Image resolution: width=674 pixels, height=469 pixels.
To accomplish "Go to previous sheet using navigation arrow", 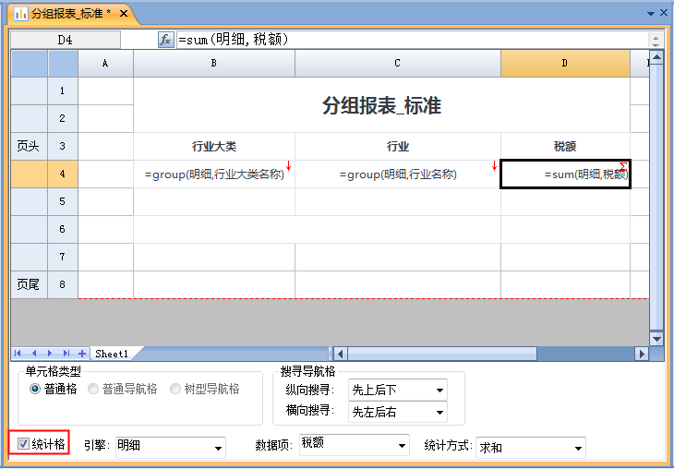I will (x=35, y=354).
